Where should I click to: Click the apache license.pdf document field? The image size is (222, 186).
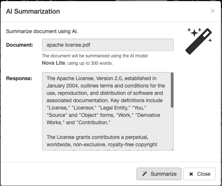click(108, 45)
